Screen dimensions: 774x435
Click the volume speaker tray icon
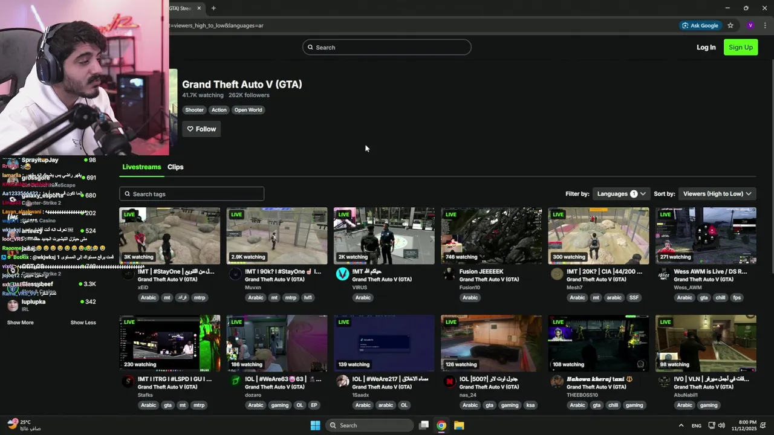pyautogui.click(x=721, y=425)
